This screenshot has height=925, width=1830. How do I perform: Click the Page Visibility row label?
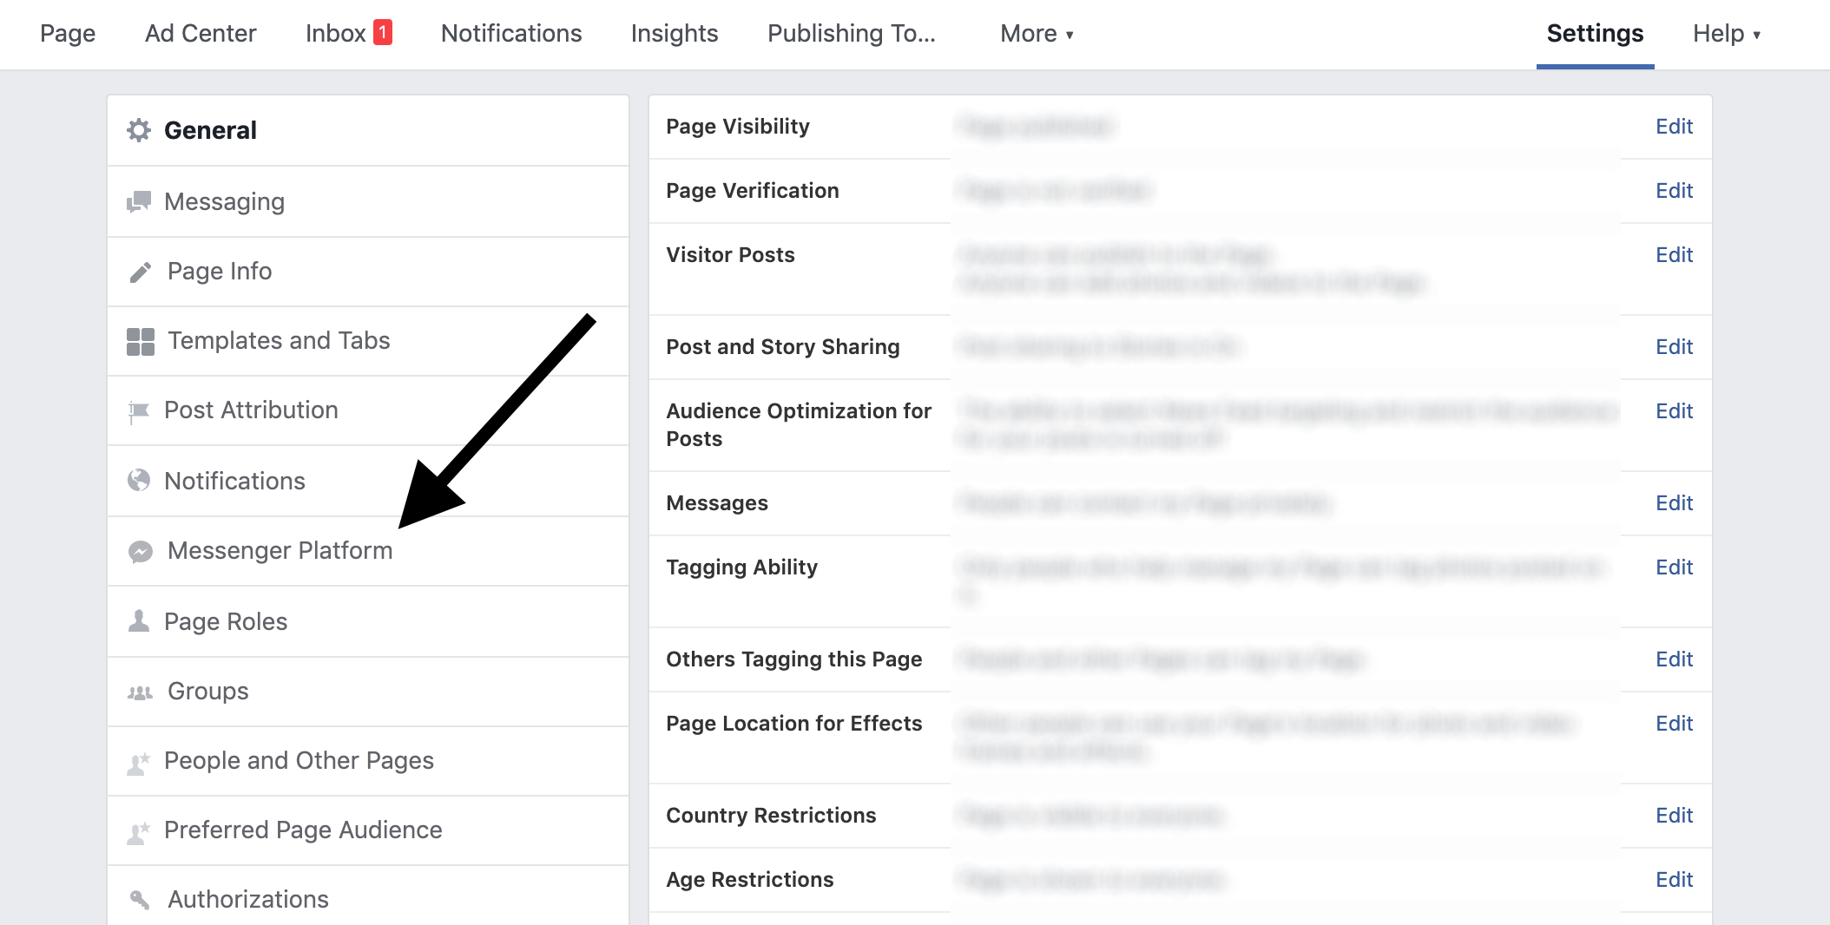click(x=738, y=127)
